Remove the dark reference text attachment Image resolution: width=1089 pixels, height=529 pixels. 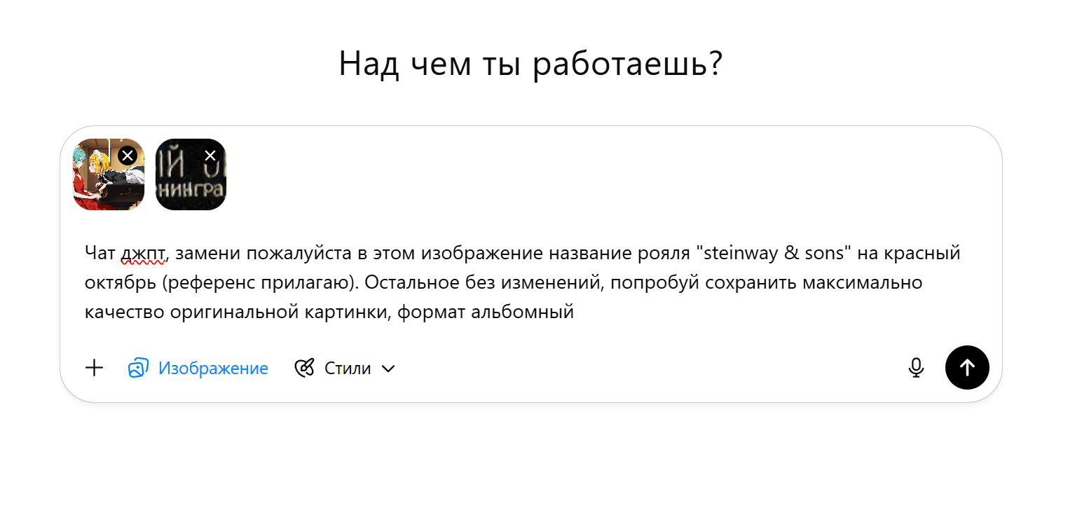click(x=210, y=156)
